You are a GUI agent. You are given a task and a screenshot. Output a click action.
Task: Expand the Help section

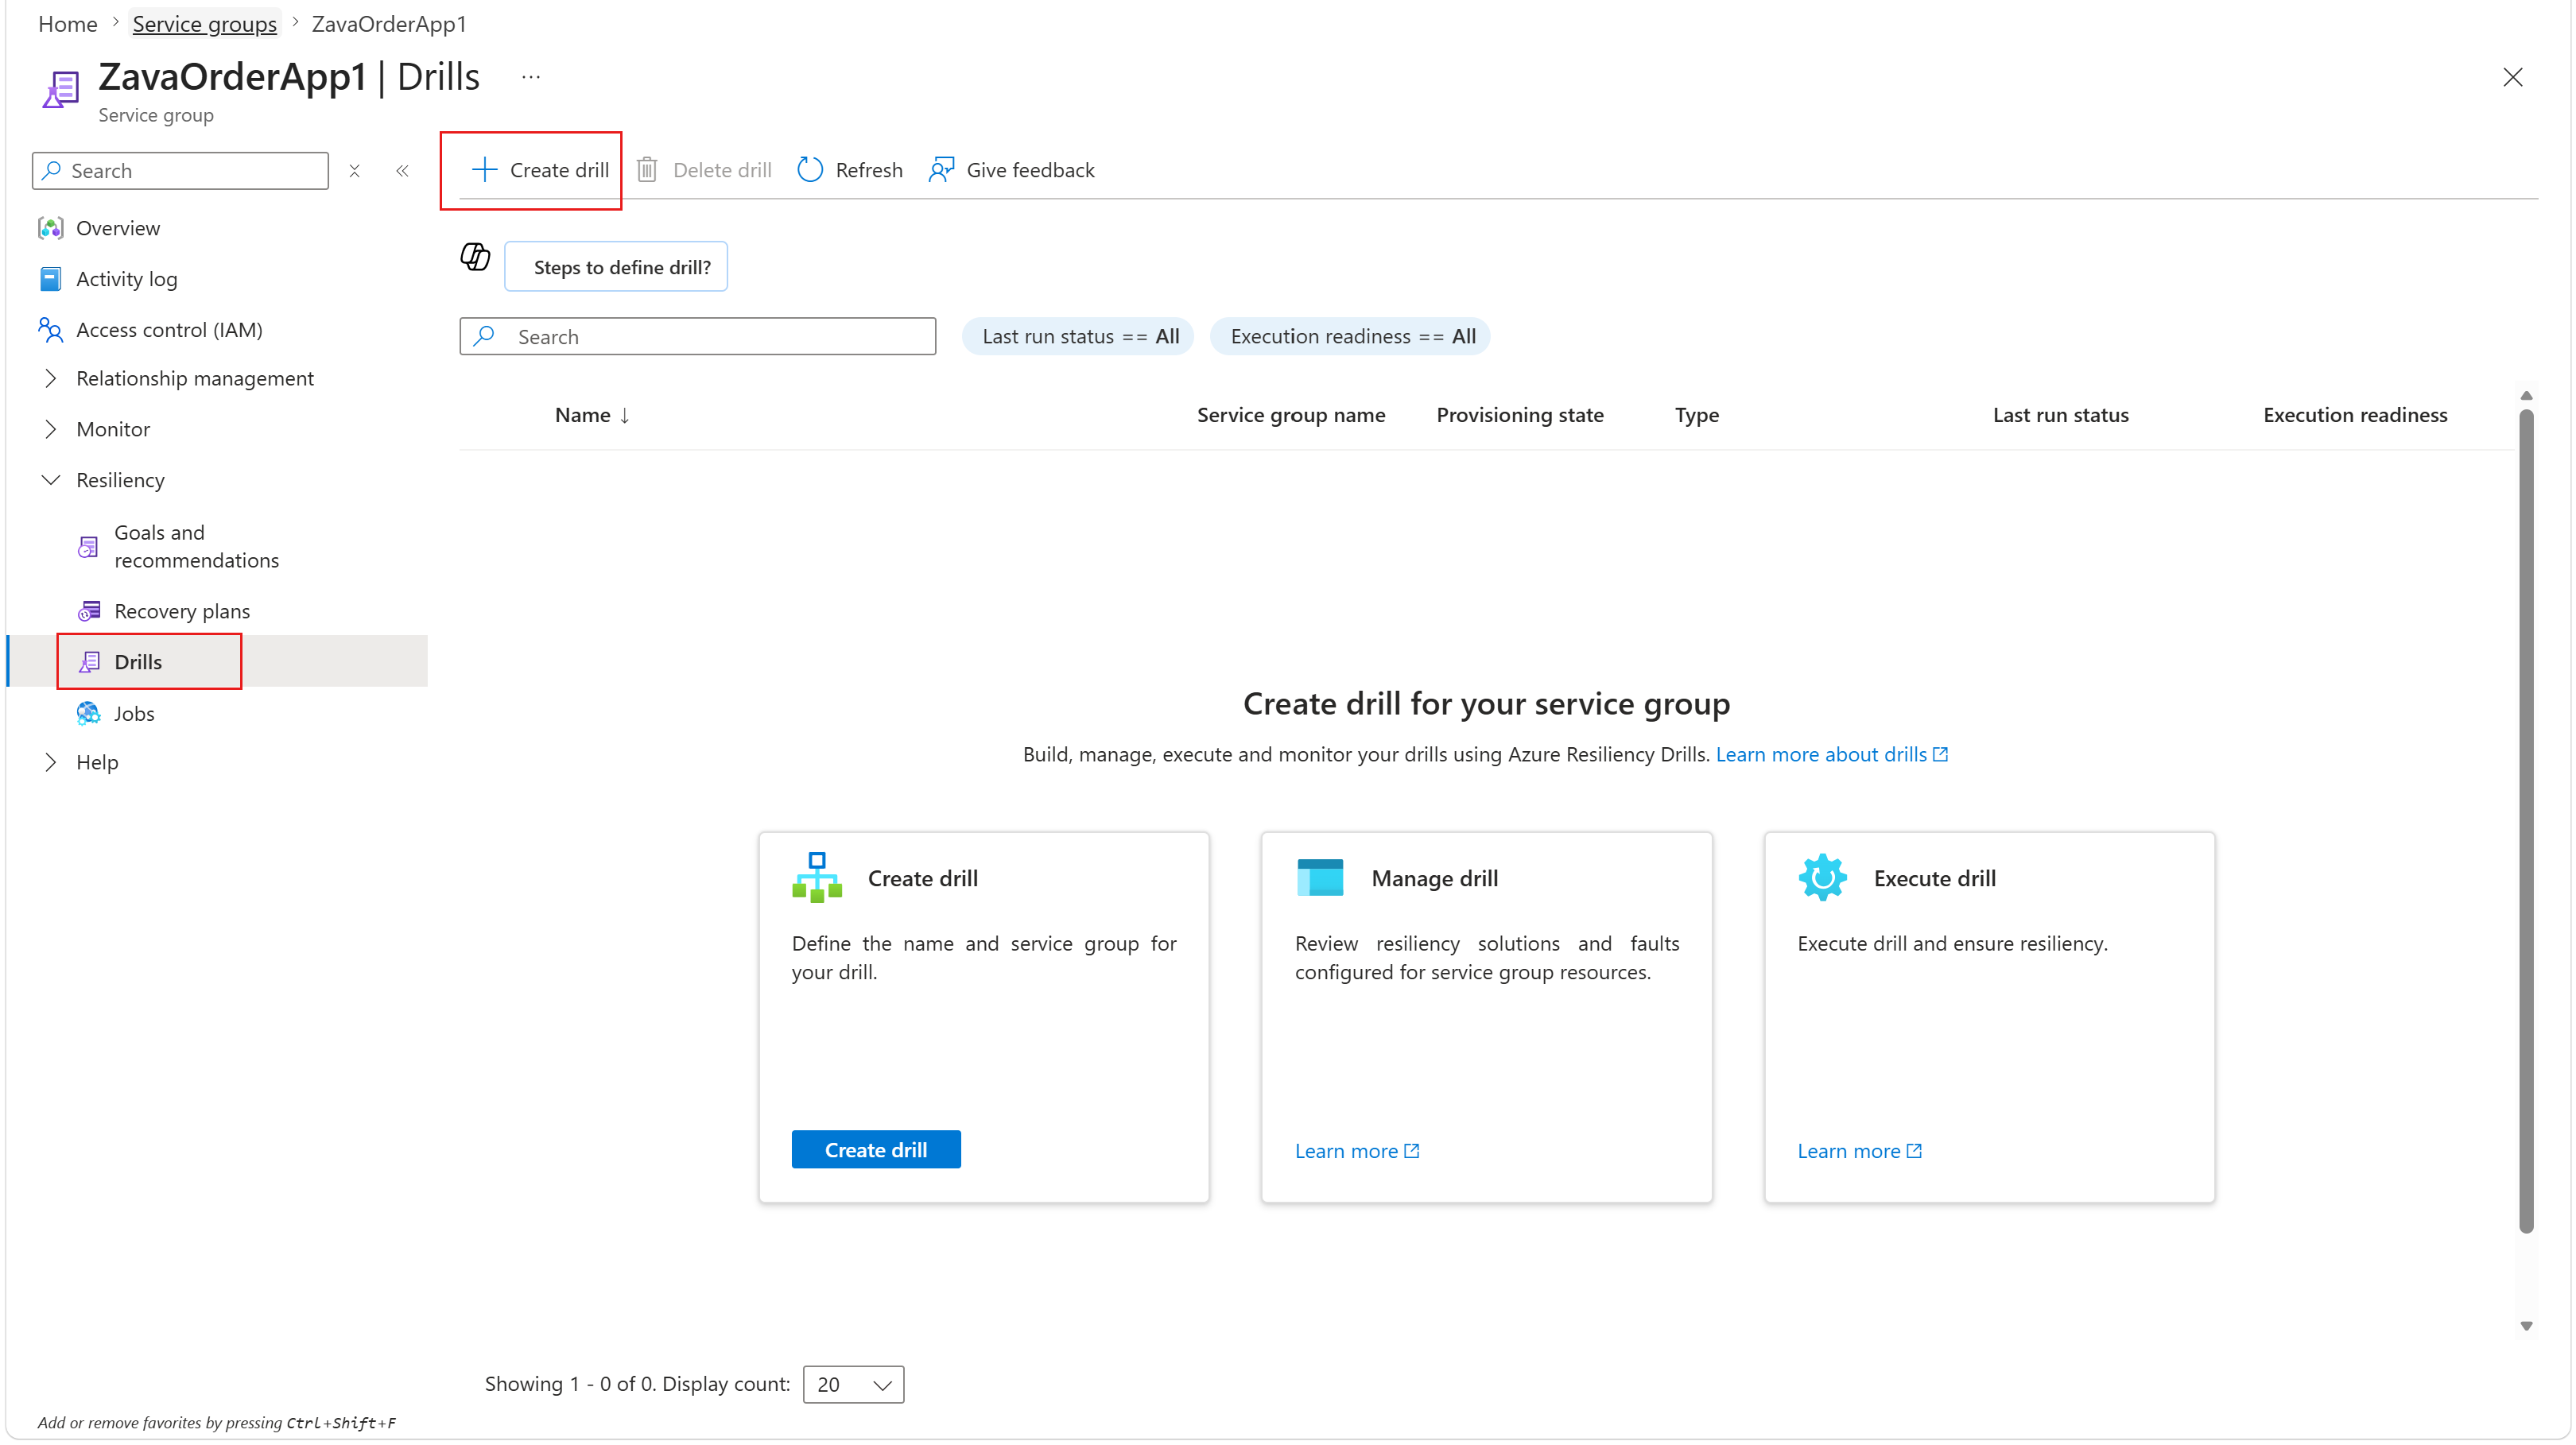tap(50, 762)
